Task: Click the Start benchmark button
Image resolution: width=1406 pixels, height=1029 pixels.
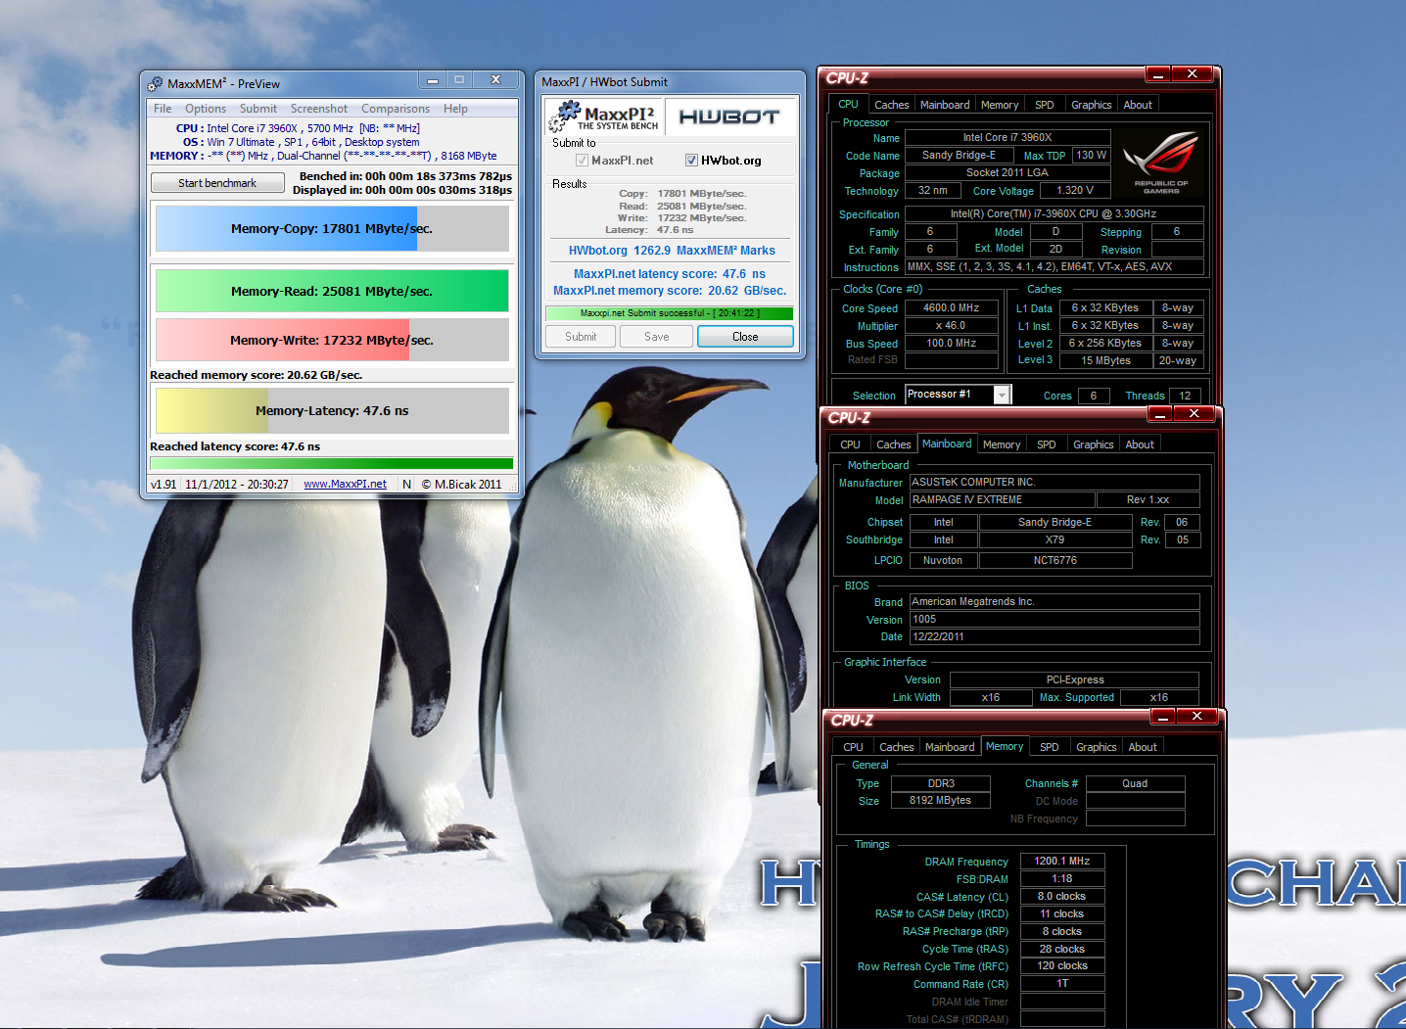Action: point(217,183)
